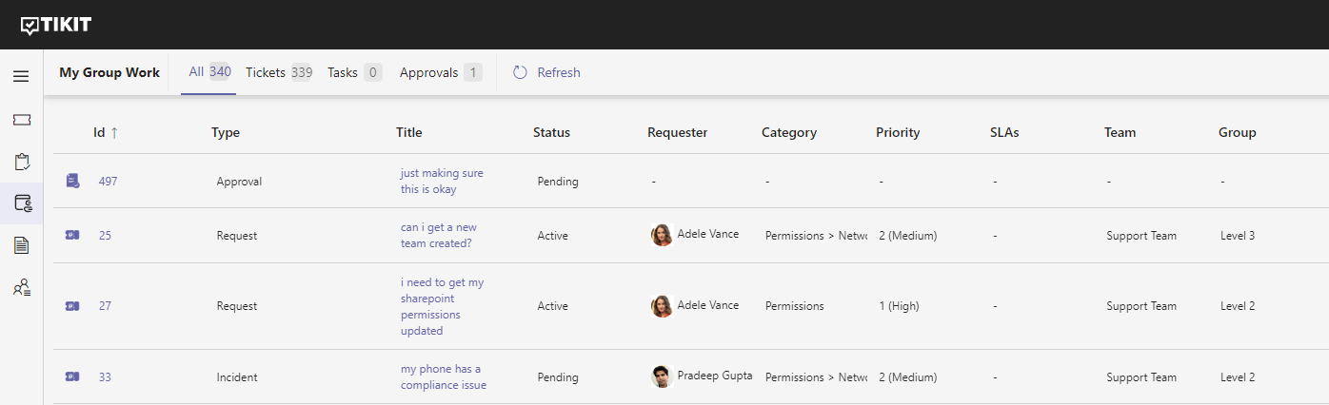The image size is (1329, 405).
Task: Click Permissions category on ticket 27
Action: coord(795,306)
